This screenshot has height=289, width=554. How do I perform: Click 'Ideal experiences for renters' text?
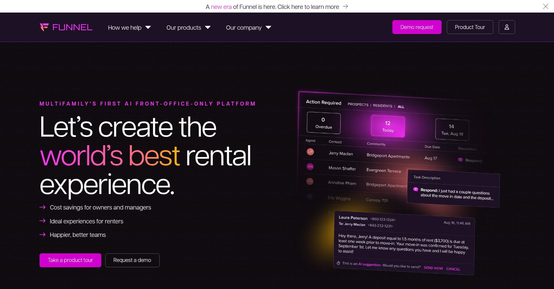coord(86,221)
